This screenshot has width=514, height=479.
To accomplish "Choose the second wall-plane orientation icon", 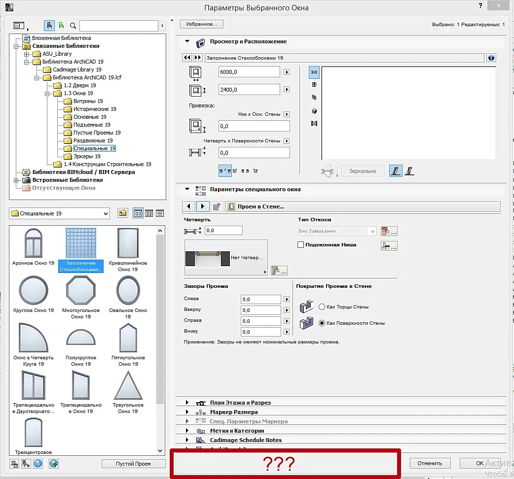I will coord(409,171).
